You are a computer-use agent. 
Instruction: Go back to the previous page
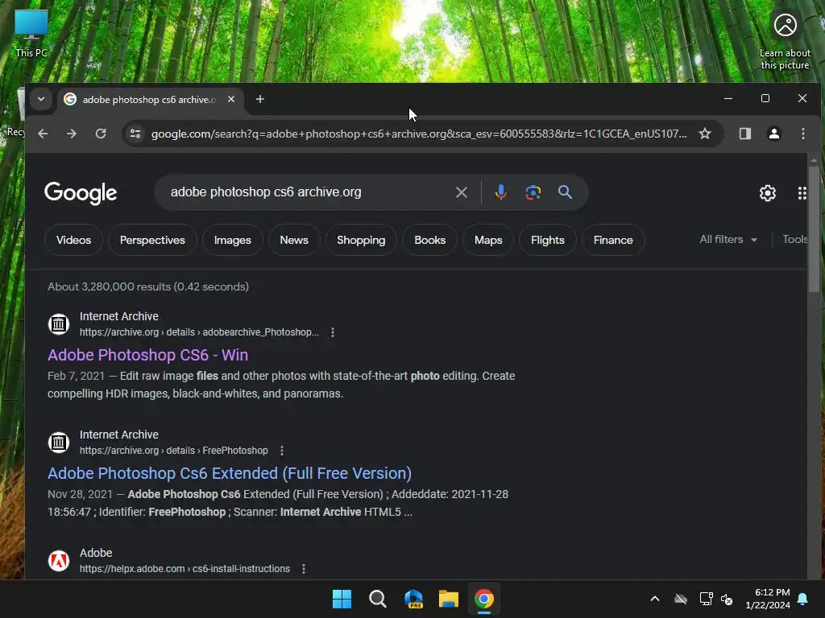pos(43,134)
